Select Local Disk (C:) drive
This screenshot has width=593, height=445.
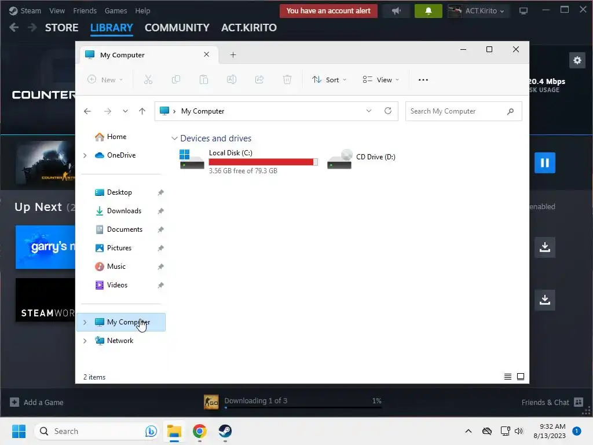tap(248, 162)
